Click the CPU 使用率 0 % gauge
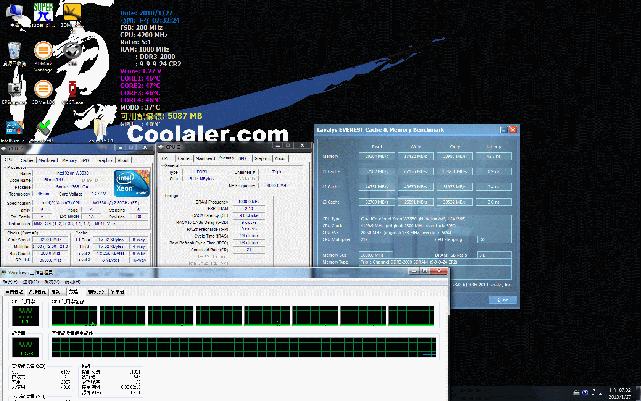The width and height of the screenshot is (641, 401). tap(26, 316)
